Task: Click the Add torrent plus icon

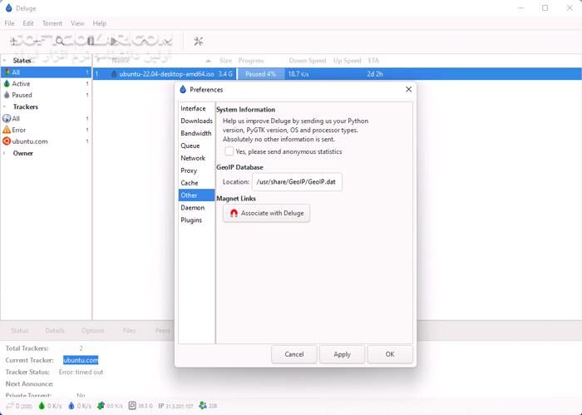Action: 15,41
